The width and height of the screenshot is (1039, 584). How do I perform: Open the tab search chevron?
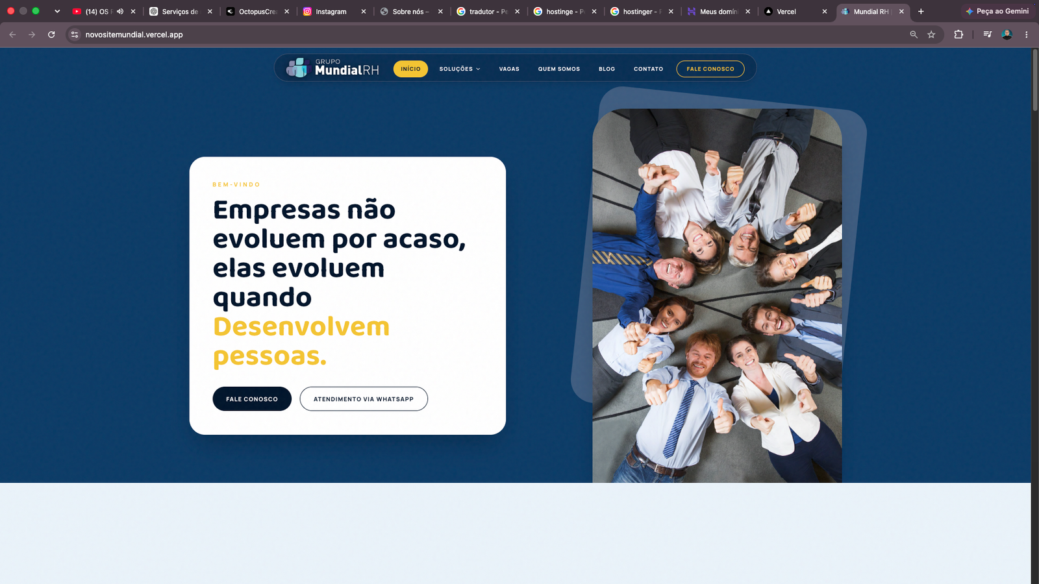[57, 11]
